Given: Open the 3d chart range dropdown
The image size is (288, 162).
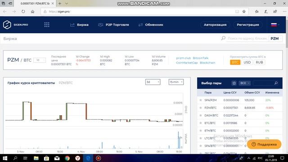Looking at the screenshot, I should point(153,82).
